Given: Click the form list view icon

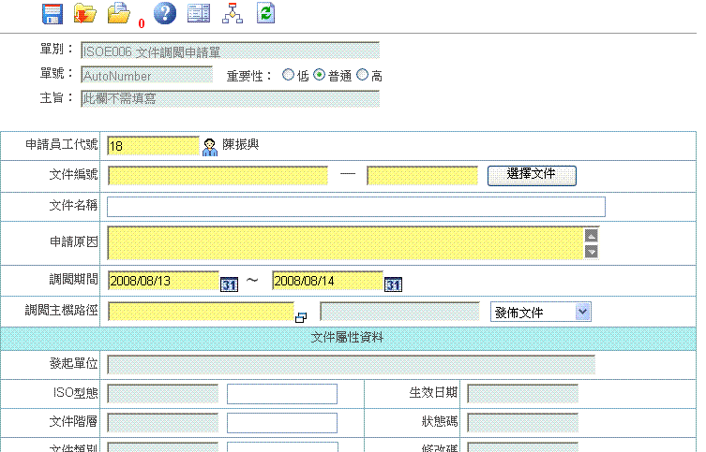Looking at the screenshot, I should tap(198, 13).
